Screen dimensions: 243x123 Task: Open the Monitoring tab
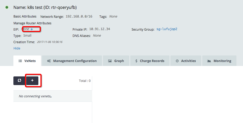pos(219,61)
